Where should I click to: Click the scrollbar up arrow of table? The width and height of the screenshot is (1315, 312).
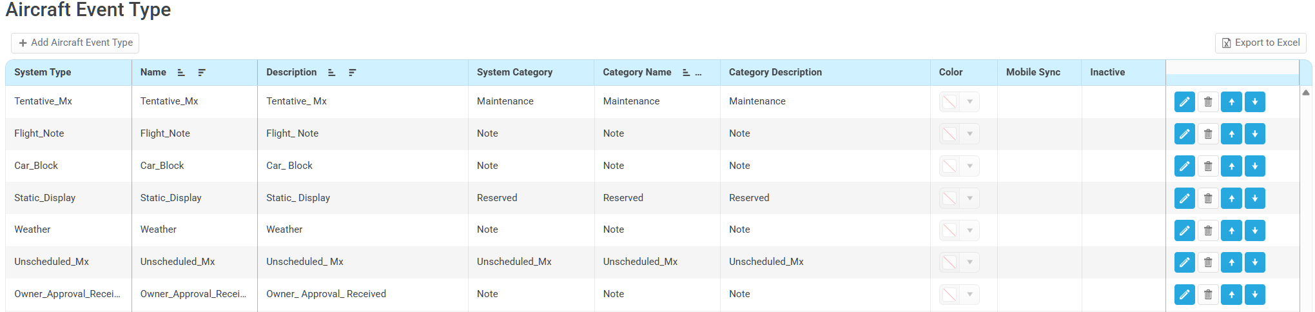[x=1305, y=93]
